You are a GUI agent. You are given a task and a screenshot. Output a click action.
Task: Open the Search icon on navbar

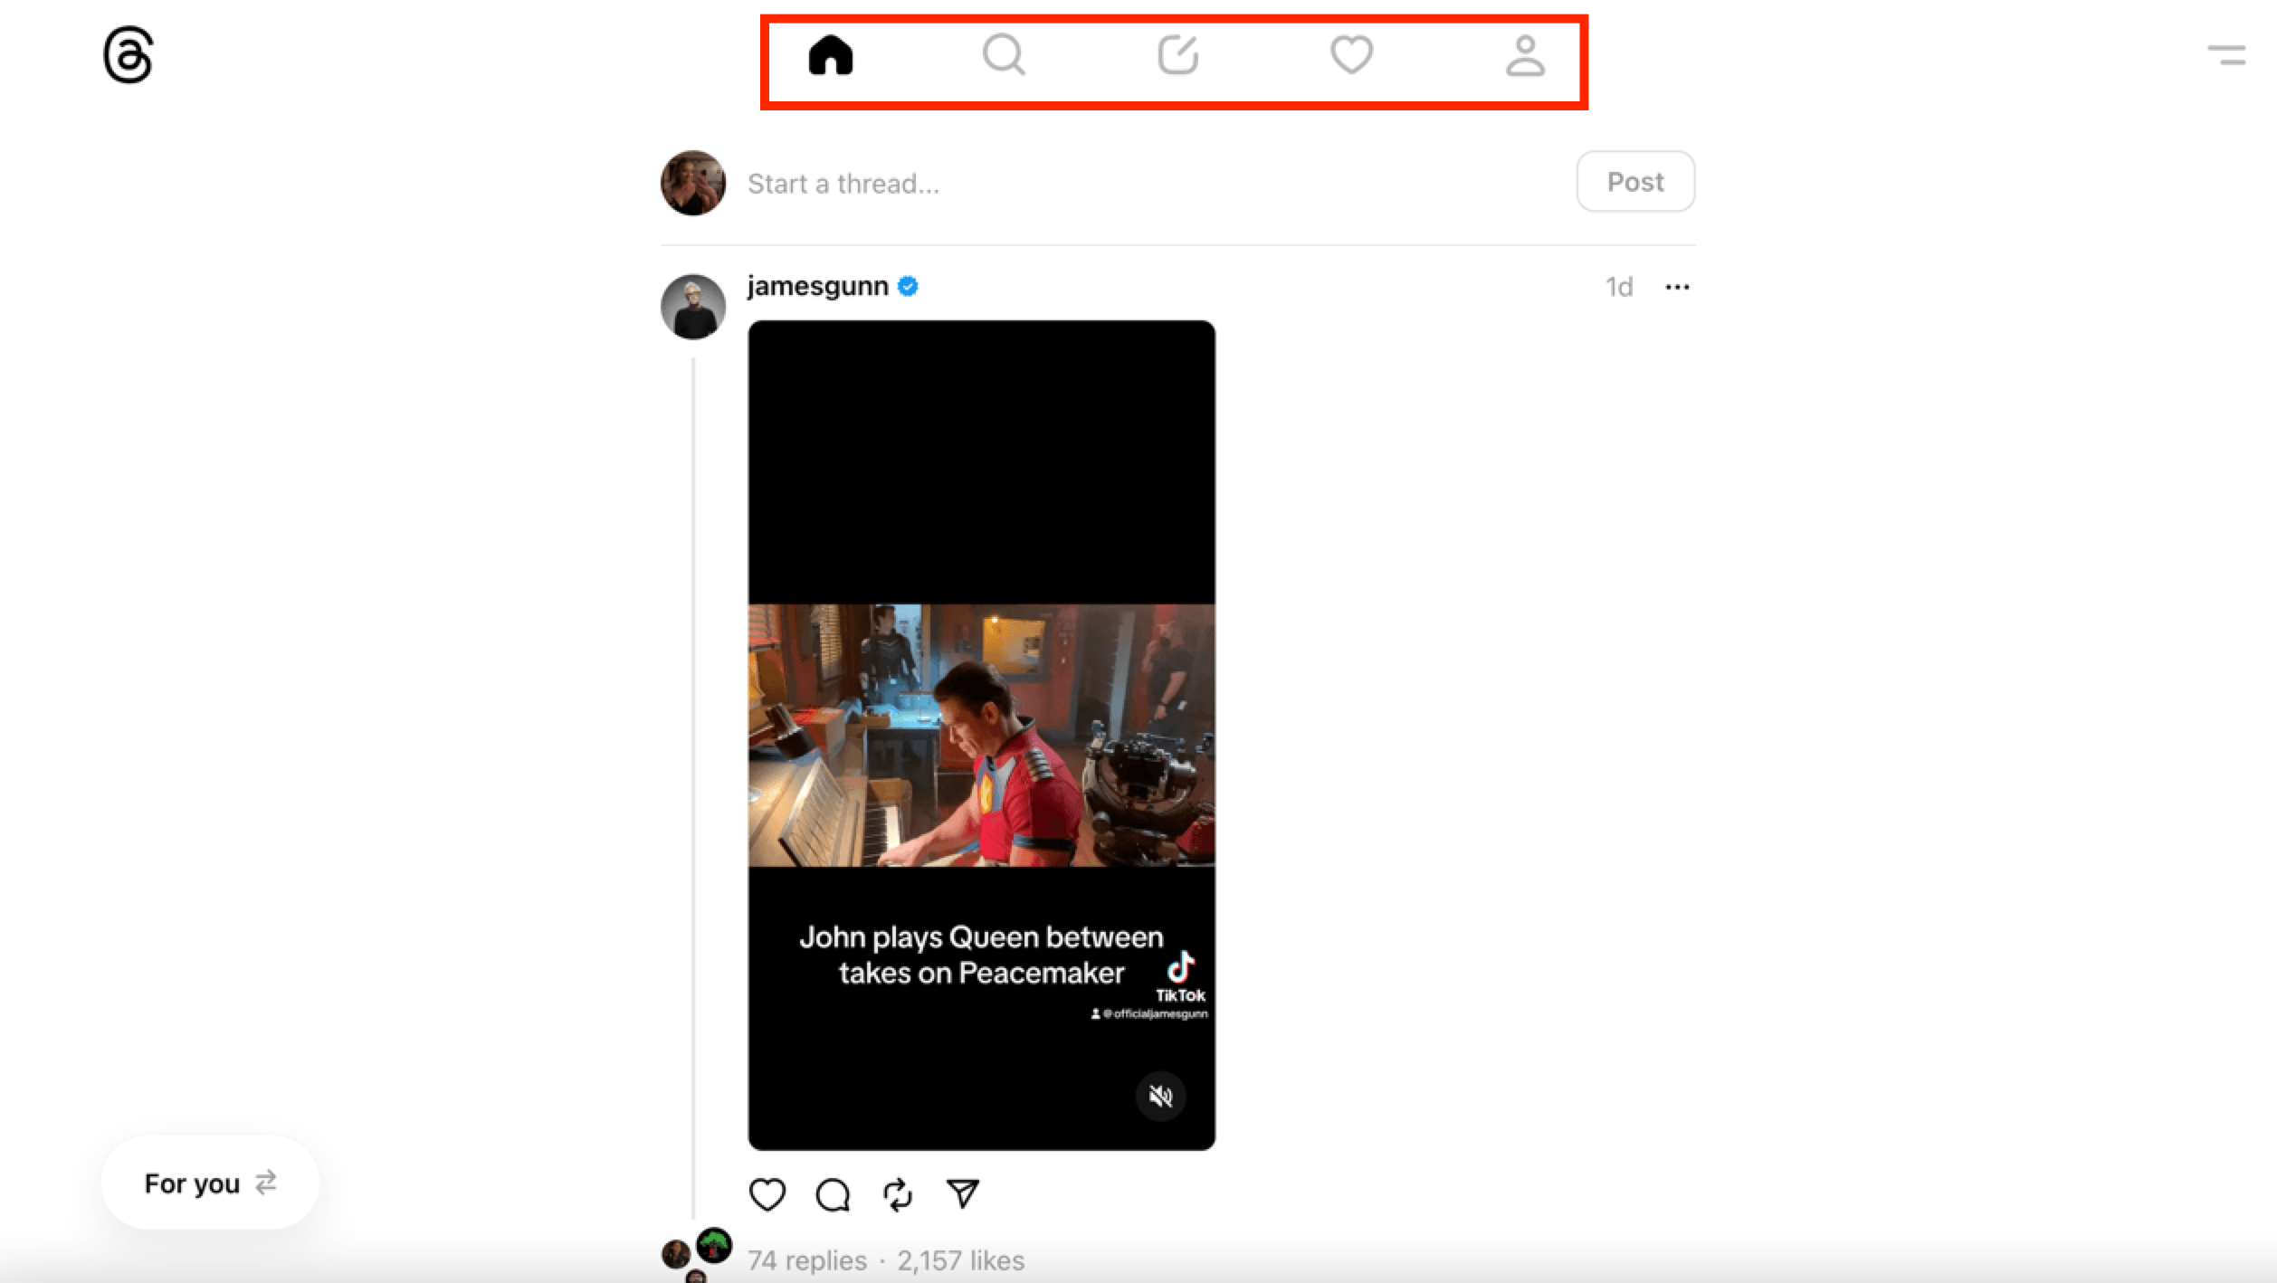click(x=1003, y=54)
